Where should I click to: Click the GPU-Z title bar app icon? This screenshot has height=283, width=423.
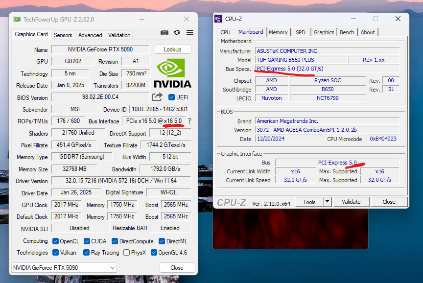click(x=17, y=19)
